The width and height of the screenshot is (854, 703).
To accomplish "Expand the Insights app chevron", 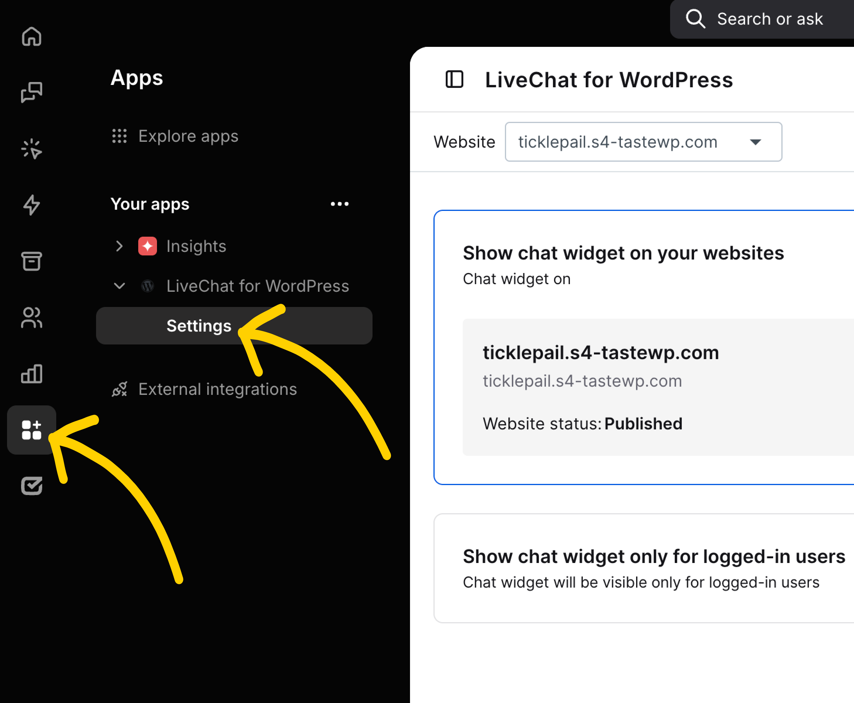I will pyautogui.click(x=119, y=246).
